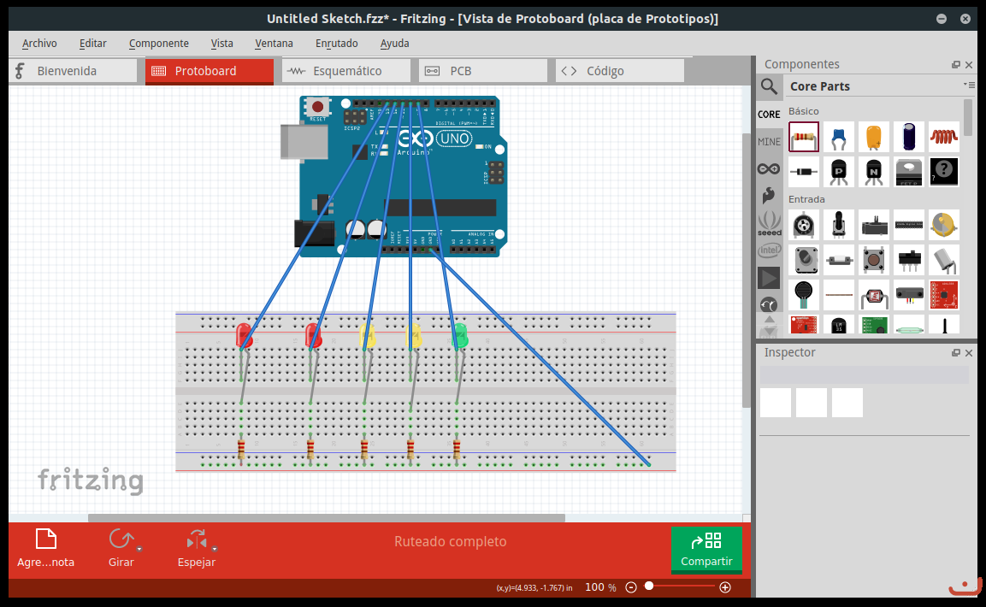Open the Core Parts bin options menu
The height and width of the screenshot is (607, 986).
click(x=968, y=85)
